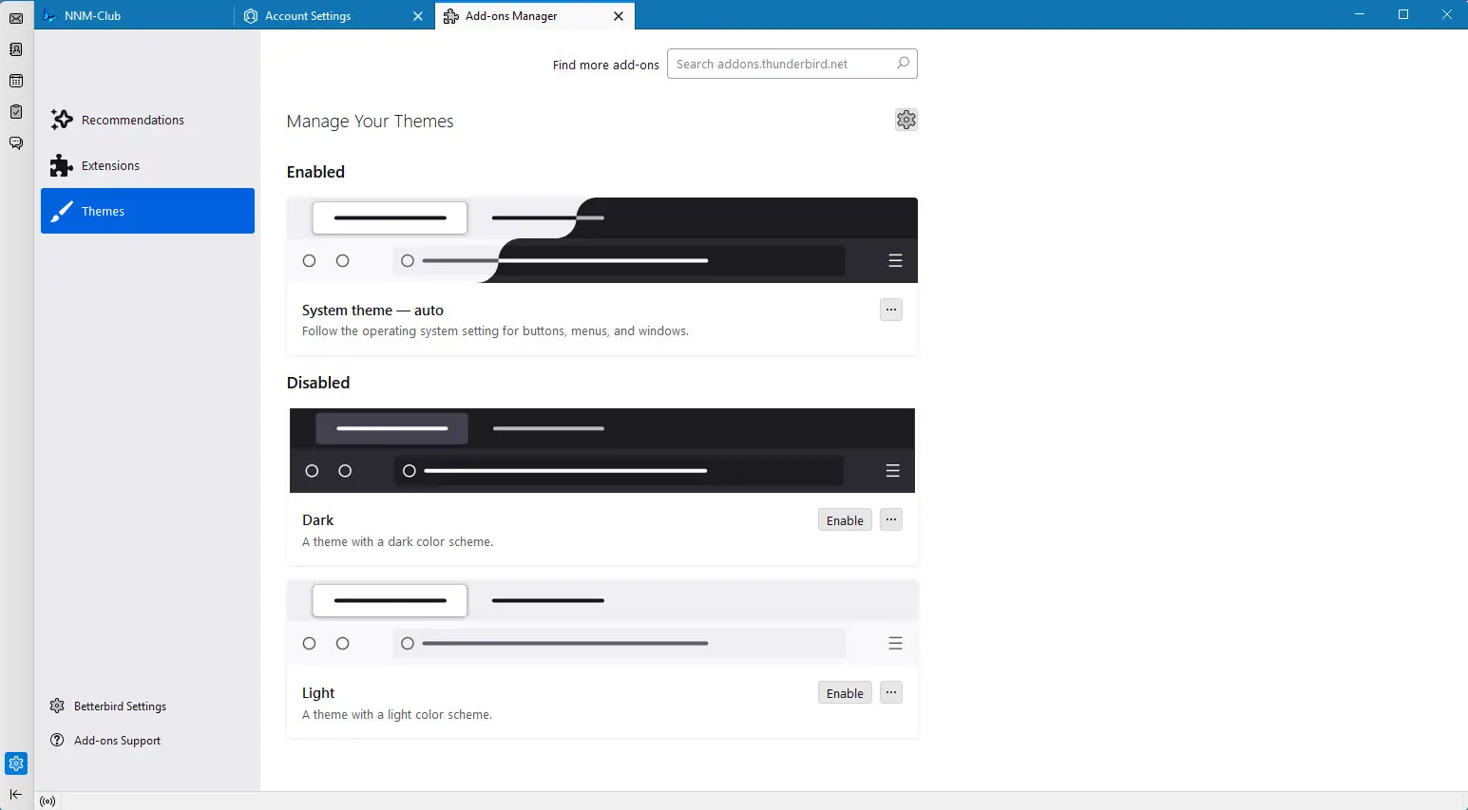
Task: Click the "Light" theme name
Action: [x=318, y=693]
